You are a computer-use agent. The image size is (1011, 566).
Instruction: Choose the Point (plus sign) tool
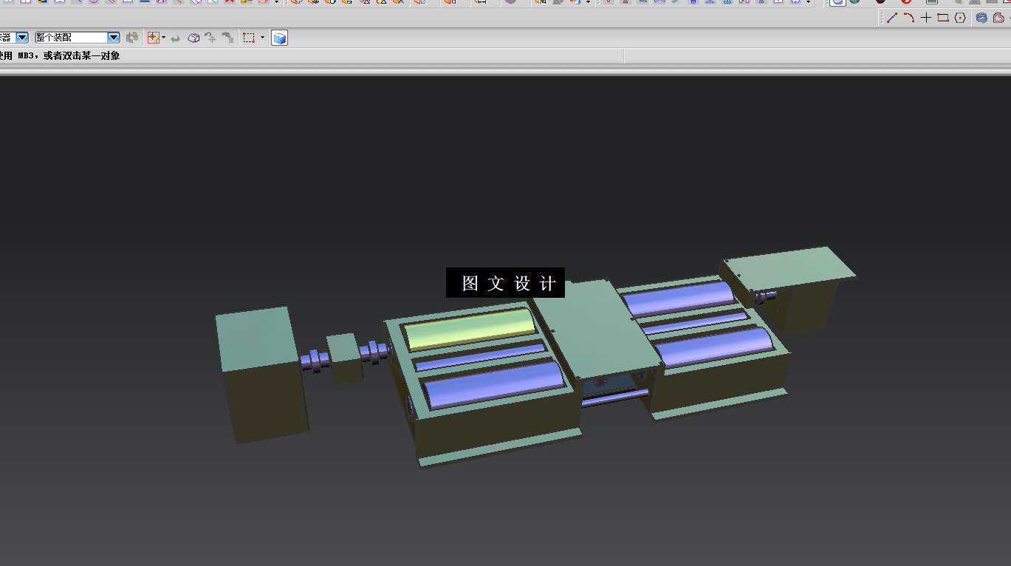926,18
